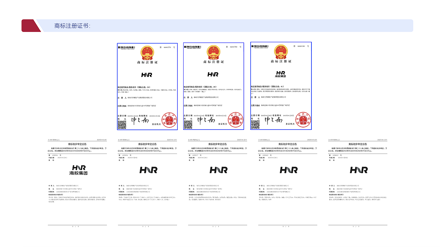
Task: Select the certificate thumbnail numbered 66041770
Action: (147, 87)
